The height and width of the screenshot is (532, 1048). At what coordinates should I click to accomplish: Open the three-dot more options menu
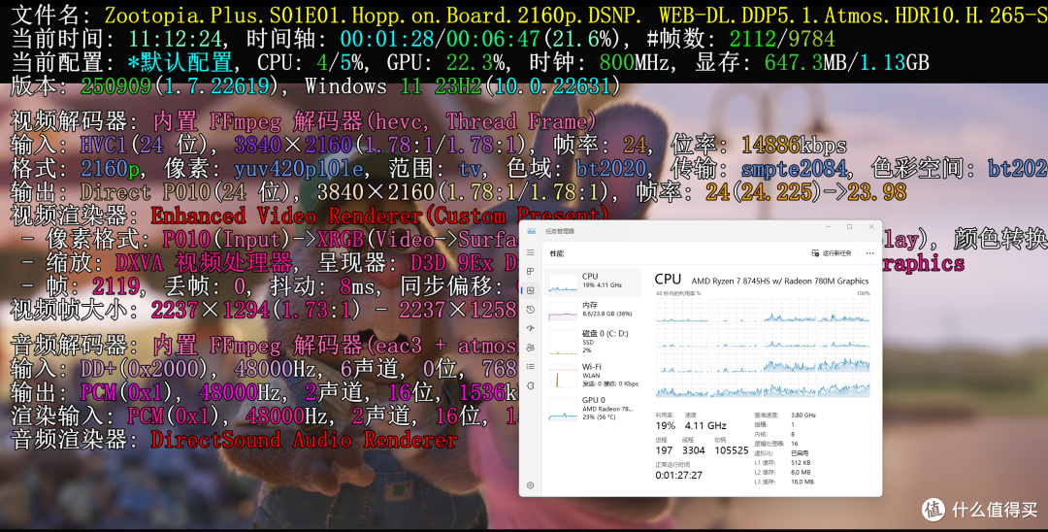tap(869, 253)
